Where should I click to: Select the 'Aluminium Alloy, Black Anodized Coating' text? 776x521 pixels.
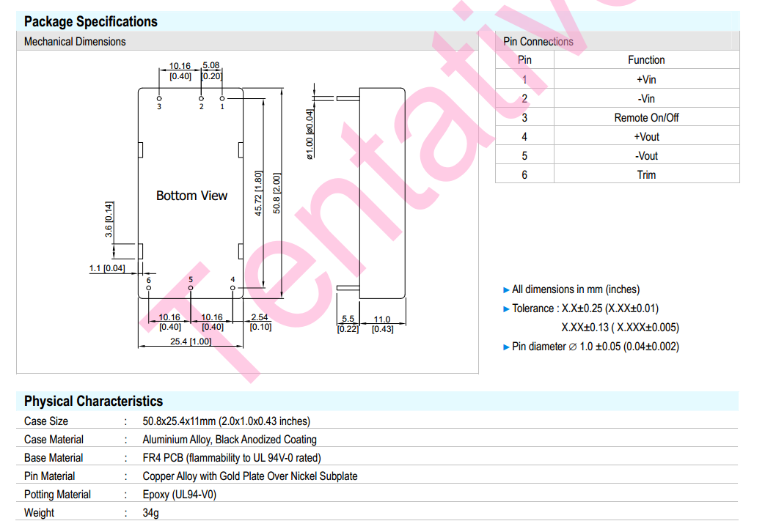(230, 440)
